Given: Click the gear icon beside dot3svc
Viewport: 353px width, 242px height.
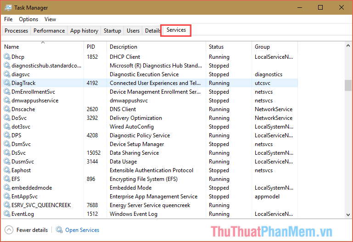Looking at the screenshot, I should [7, 126].
